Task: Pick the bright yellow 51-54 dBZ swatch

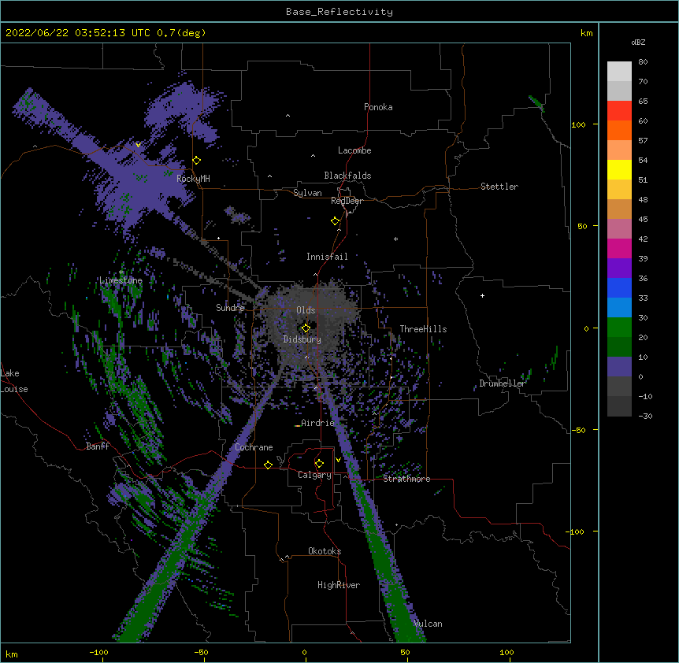Action: pos(619,169)
